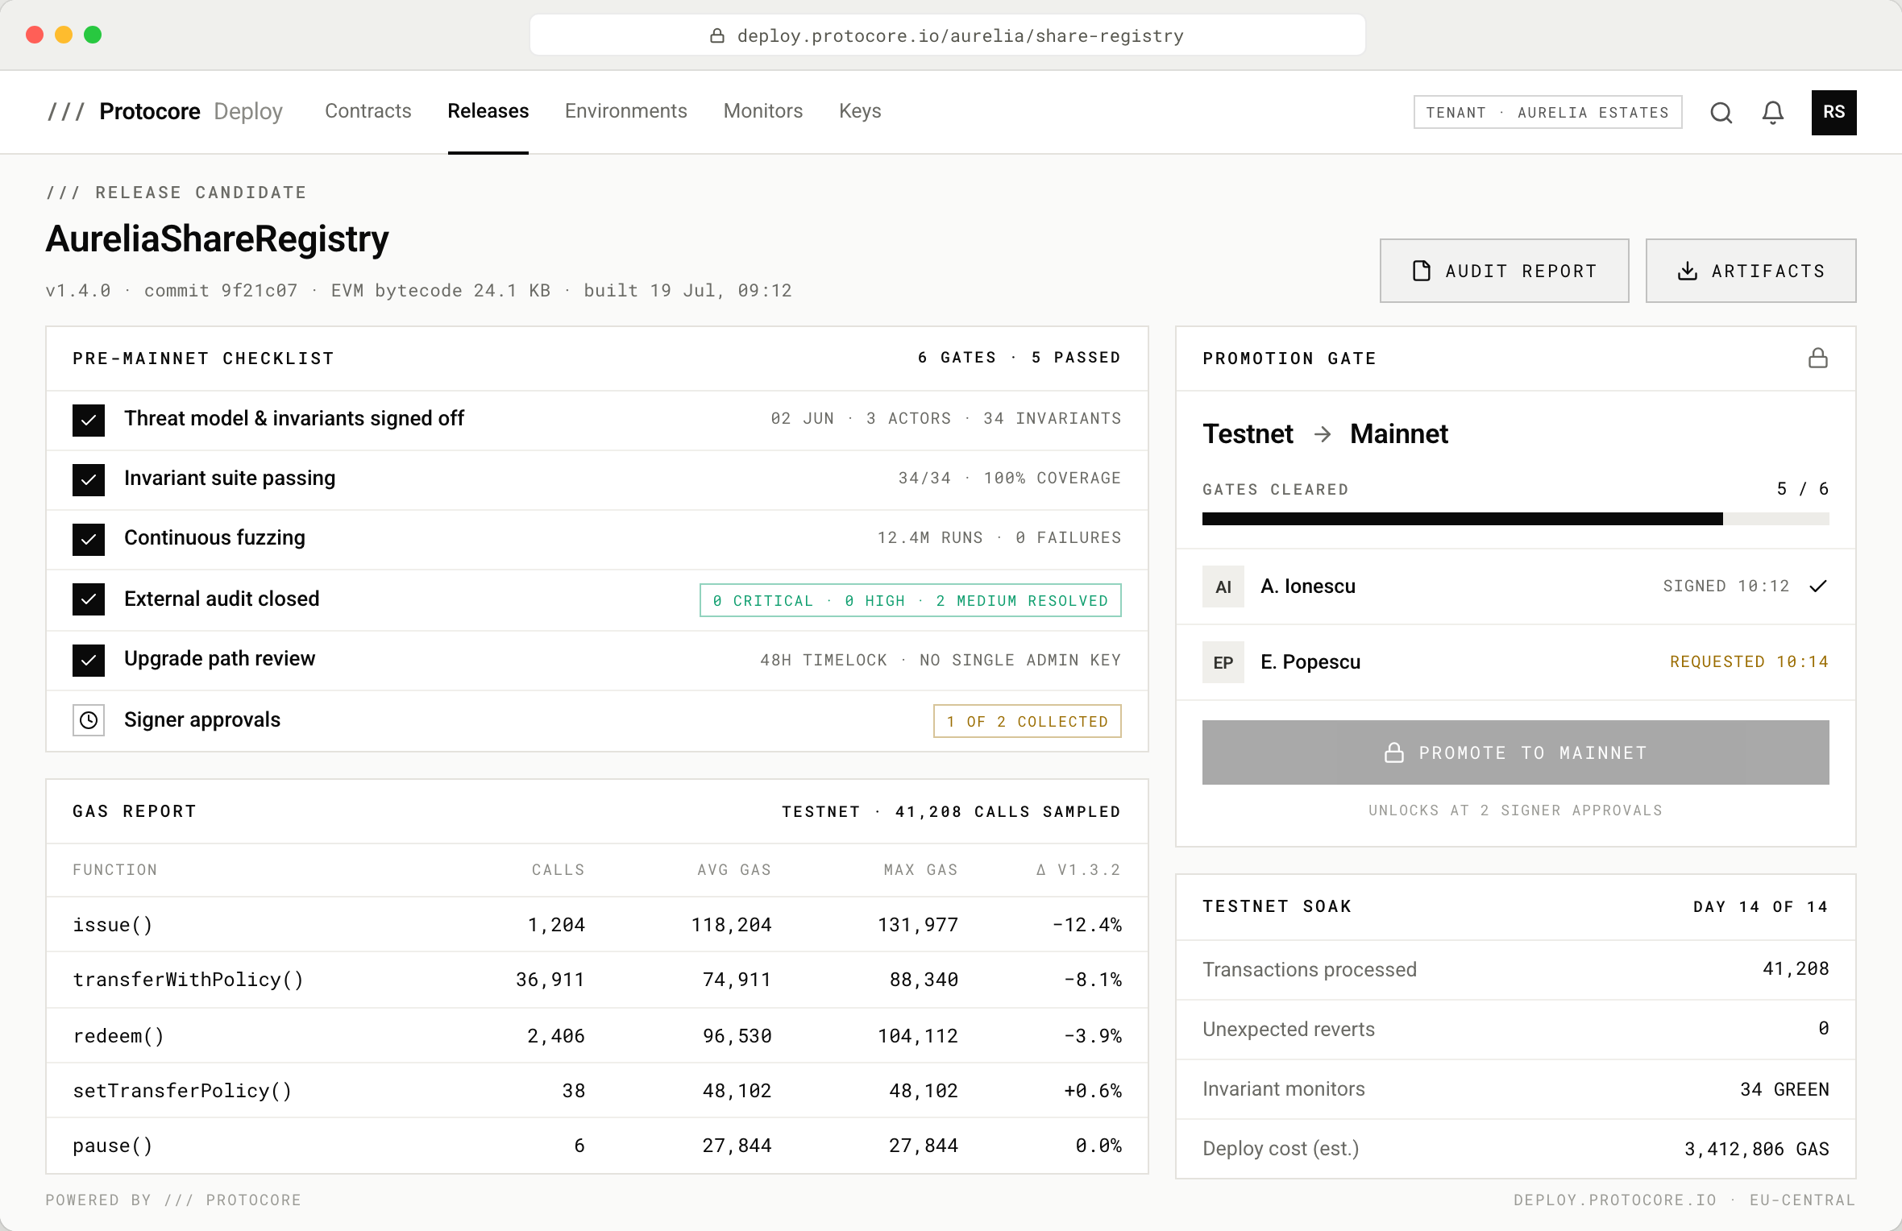The width and height of the screenshot is (1902, 1231).
Task: Click A. Ionescu signer name
Action: click(1307, 586)
